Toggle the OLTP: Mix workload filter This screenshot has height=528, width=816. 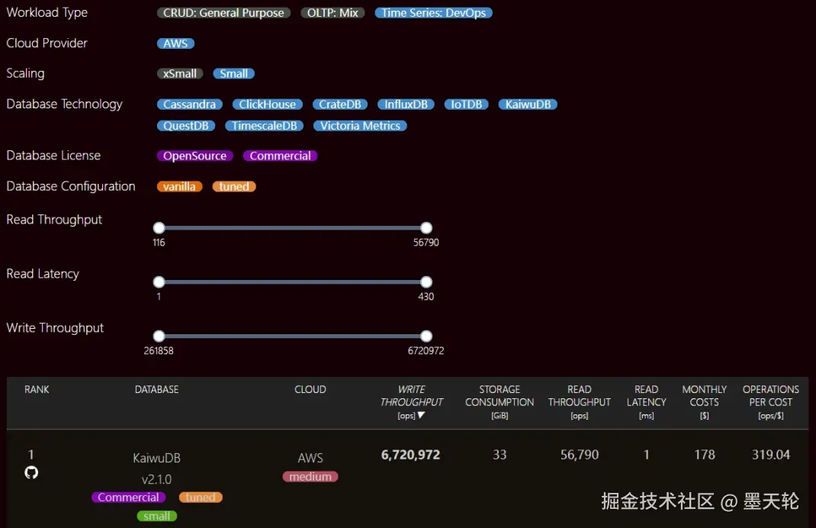coord(333,13)
